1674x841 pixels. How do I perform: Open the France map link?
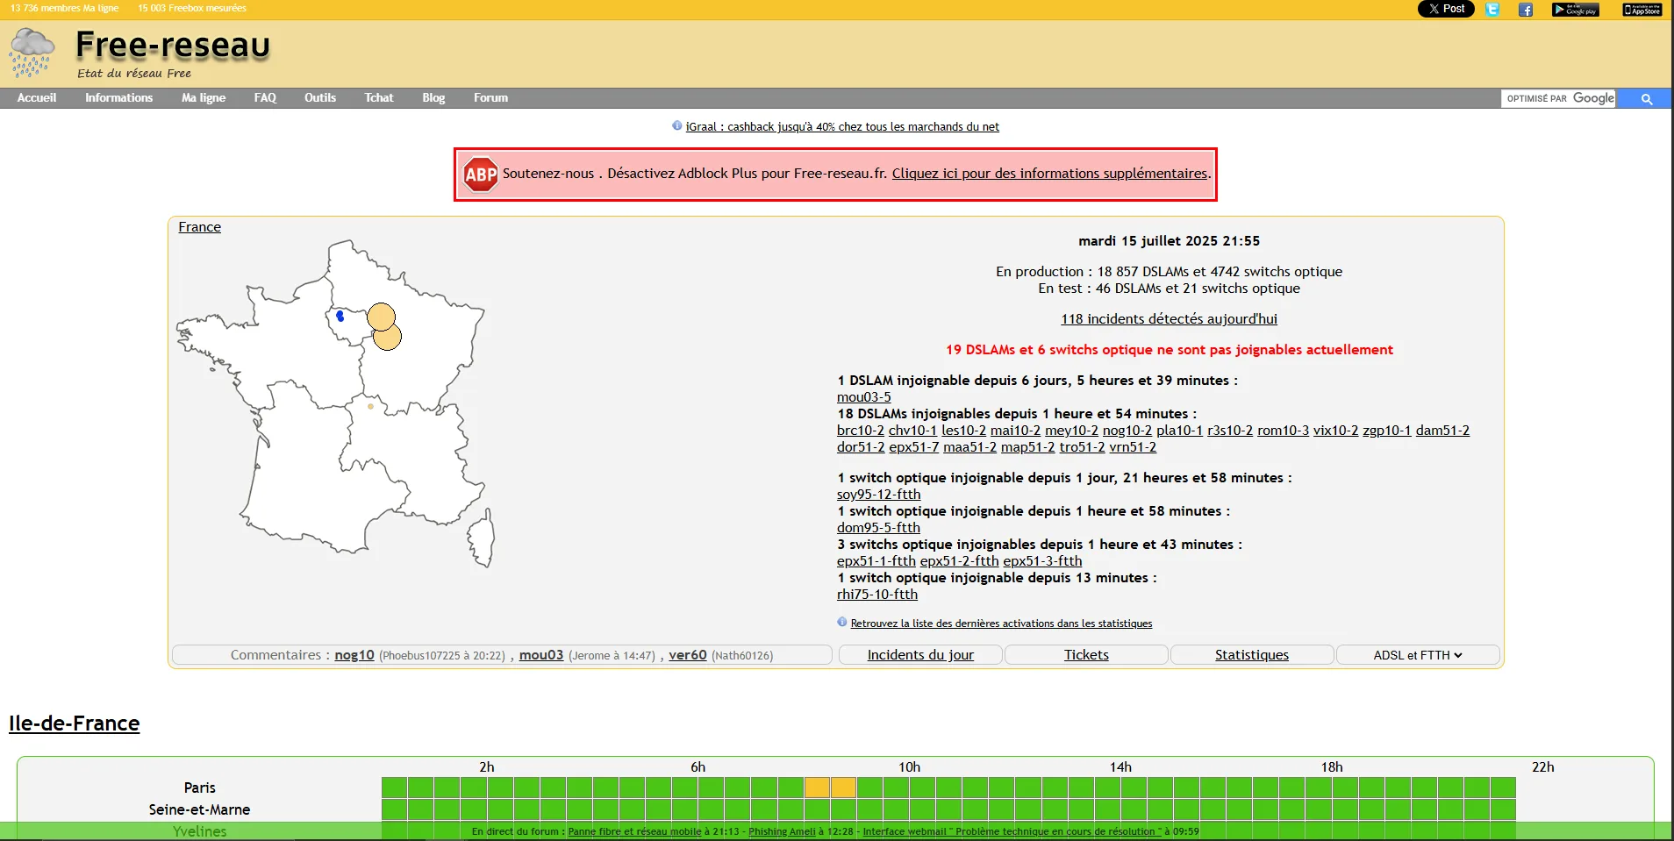point(199,227)
